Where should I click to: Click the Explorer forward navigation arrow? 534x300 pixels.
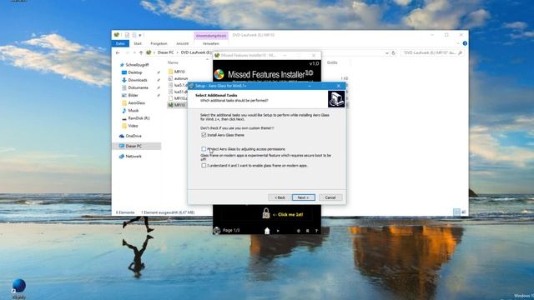127,52
